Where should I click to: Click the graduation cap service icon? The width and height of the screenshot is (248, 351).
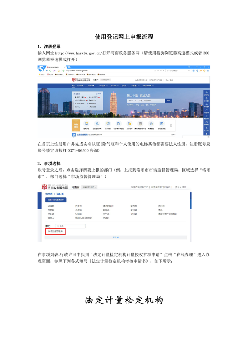[x=151, y=124]
